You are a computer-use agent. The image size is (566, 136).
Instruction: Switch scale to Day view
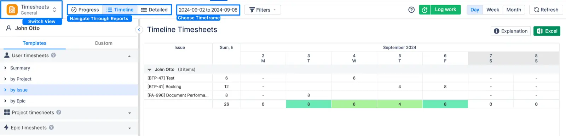(475, 10)
